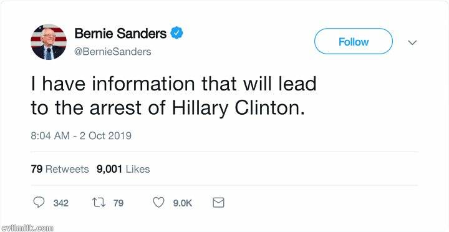Retweet using the arrows icon

[99, 203]
